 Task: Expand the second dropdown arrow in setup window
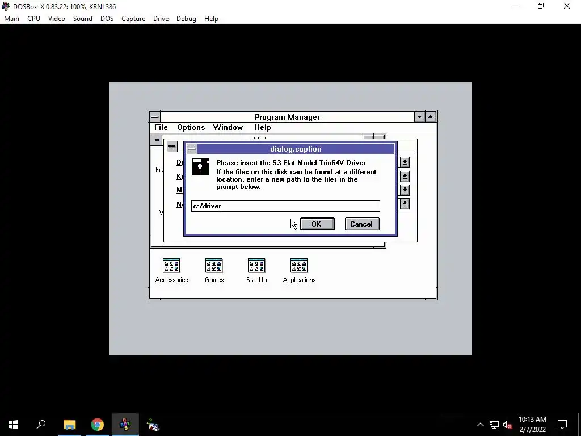click(405, 176)
